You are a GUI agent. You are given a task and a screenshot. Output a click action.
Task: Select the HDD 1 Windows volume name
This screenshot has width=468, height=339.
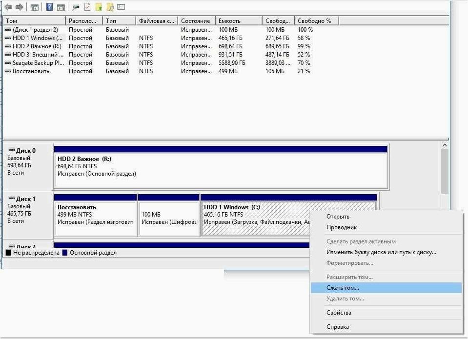tap(38, 38)
